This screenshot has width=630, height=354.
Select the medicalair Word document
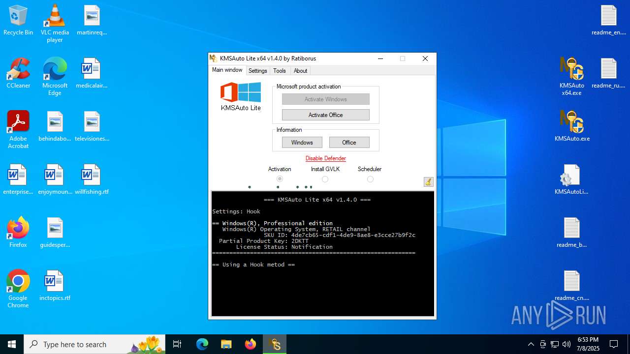click(x=92, y=74)
